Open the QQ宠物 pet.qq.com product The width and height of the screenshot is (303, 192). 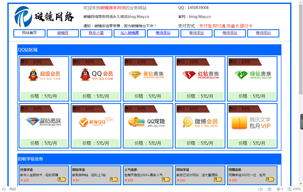click(146, 122)
